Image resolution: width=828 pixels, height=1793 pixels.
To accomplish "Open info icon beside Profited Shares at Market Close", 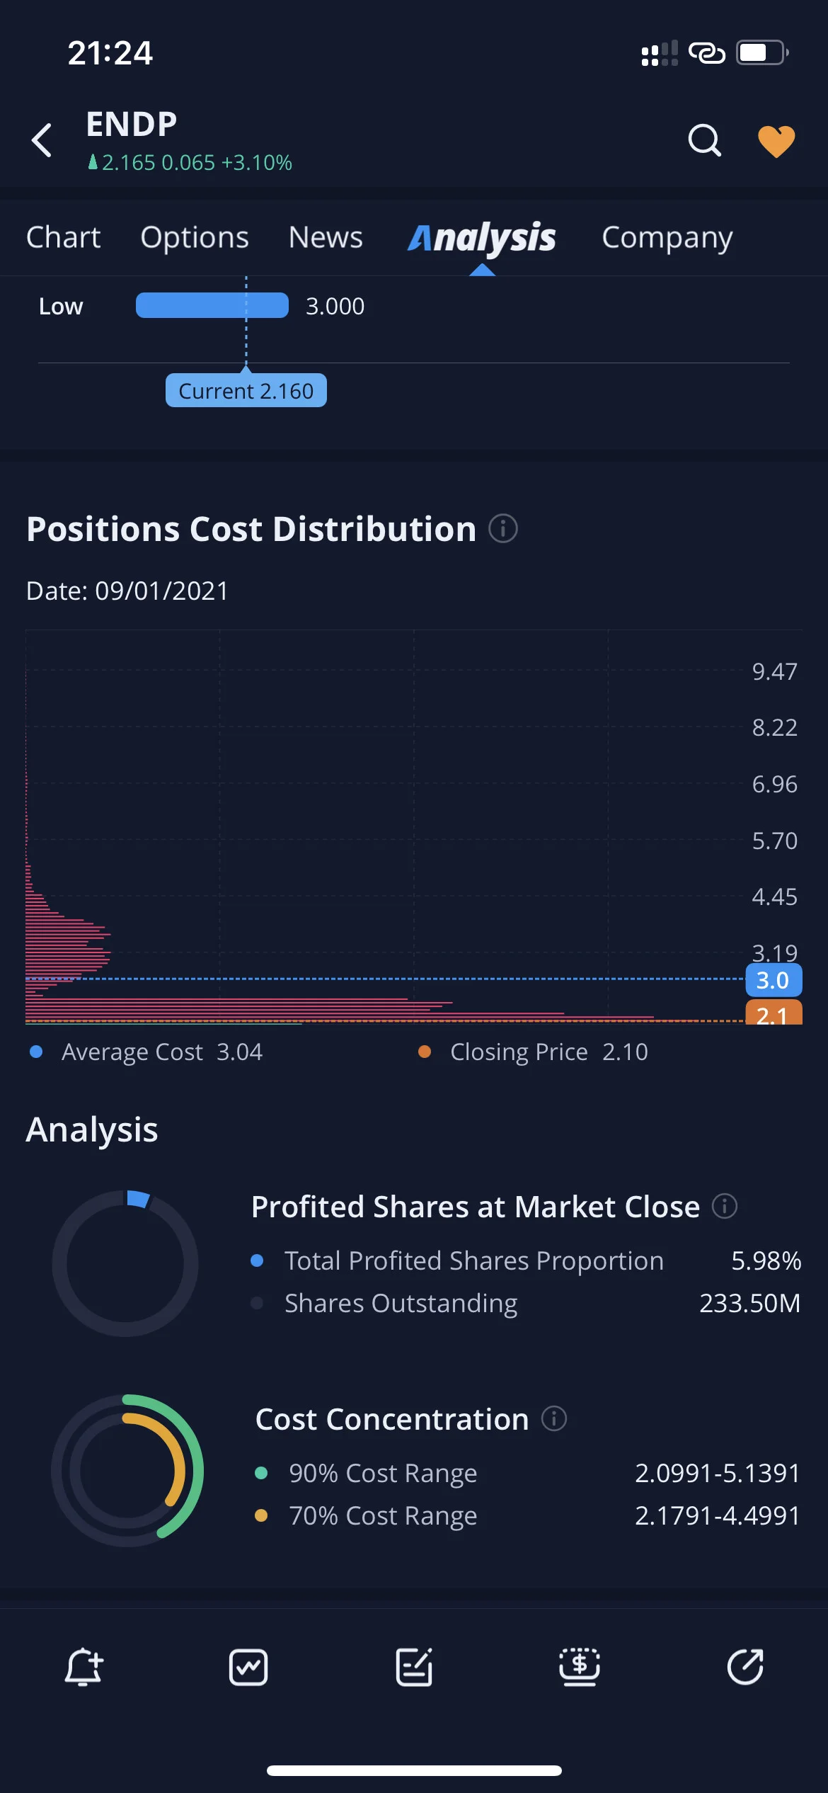I will (725, 1205).
